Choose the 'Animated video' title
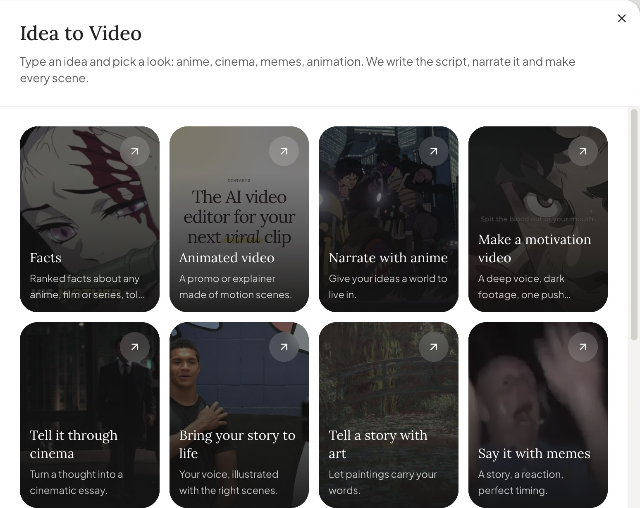 (227, 258)
